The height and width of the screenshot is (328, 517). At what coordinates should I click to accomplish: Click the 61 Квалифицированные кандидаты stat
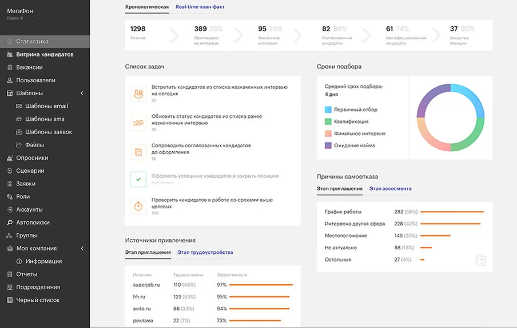(406, 35)
